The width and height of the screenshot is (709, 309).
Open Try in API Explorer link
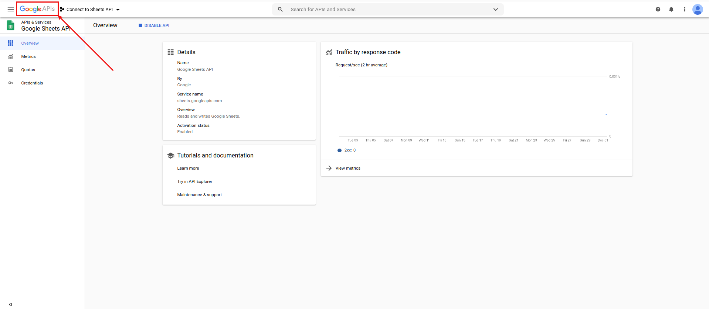point(195,181)
